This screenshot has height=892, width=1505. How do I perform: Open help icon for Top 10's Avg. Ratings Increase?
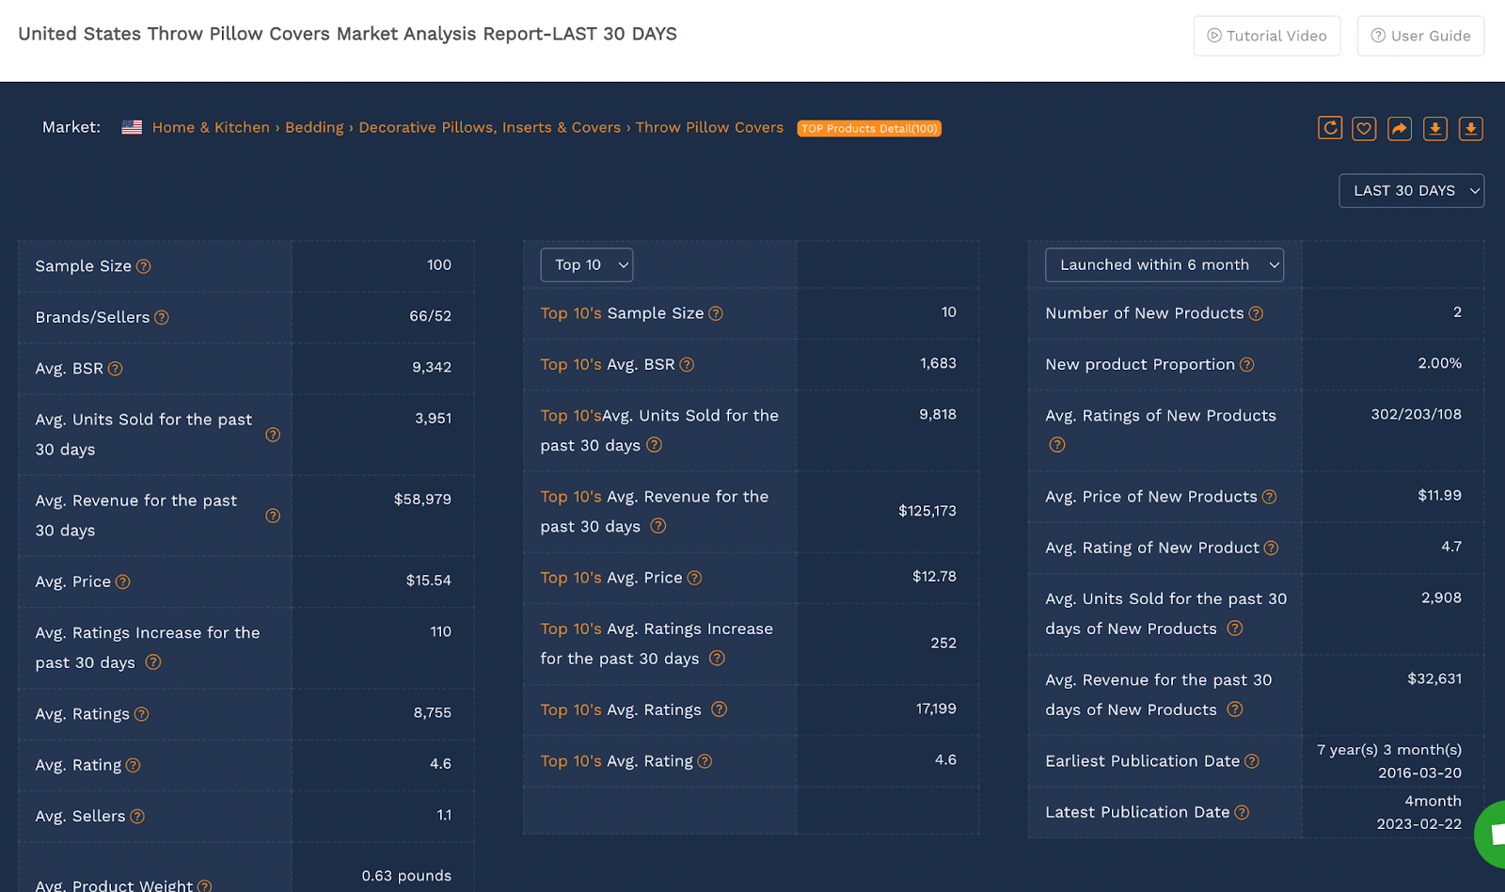pyautogui.click(x=717, y=659)
